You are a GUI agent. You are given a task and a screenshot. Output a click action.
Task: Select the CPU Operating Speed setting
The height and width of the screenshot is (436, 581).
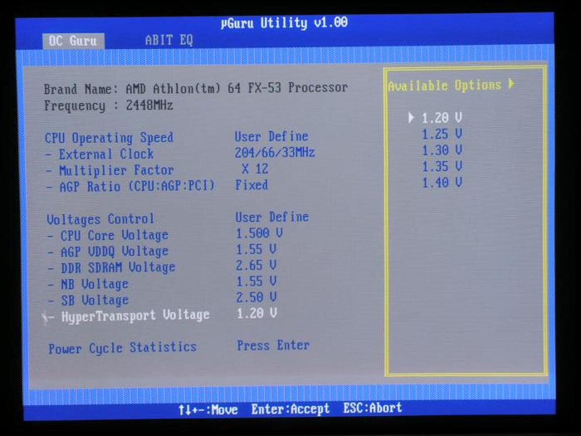[109, 138]
